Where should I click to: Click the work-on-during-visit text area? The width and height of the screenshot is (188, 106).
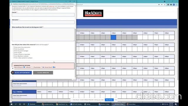click(x=43, y=35)
